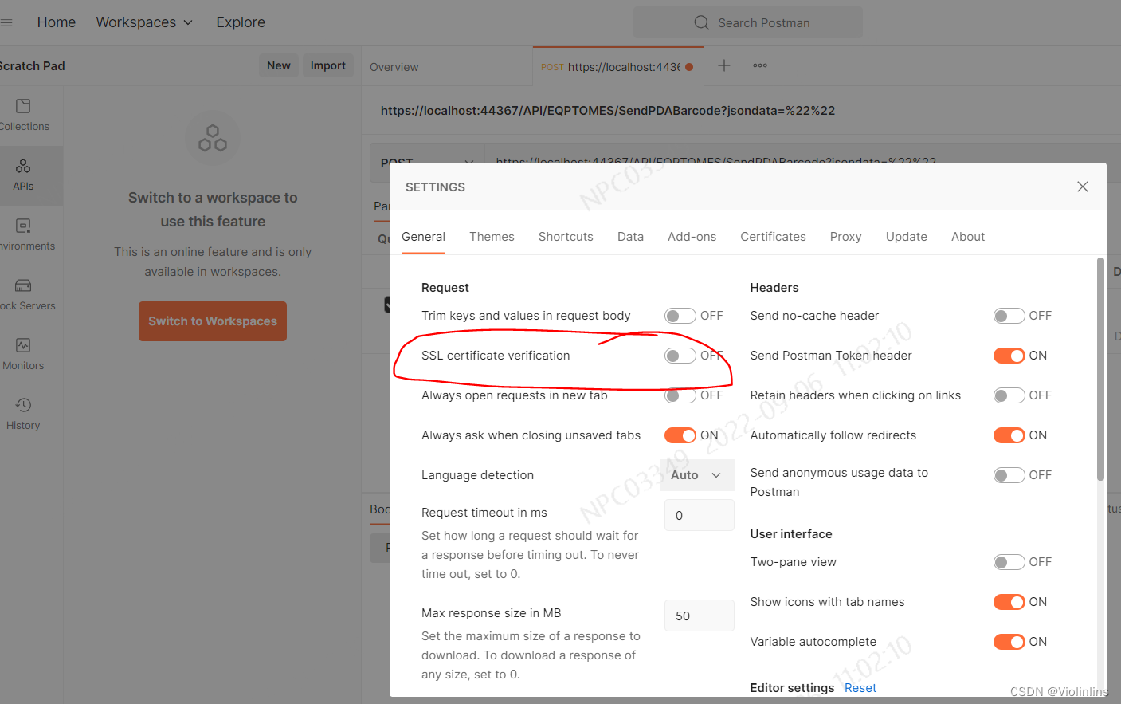Open the Certificates settings tab

pyautogui.click(x=773, y=236)
